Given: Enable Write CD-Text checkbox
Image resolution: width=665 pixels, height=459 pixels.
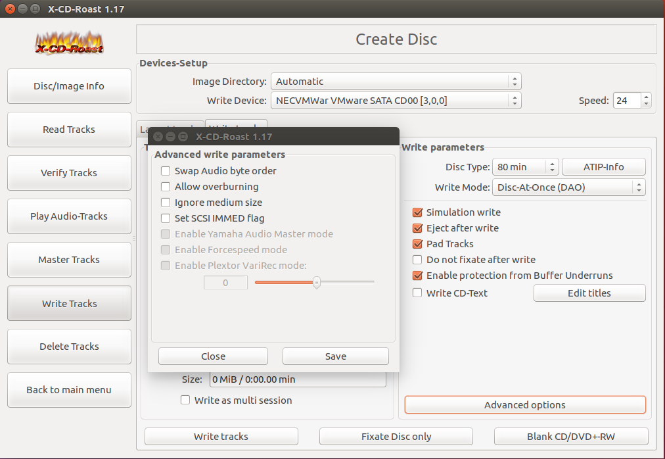Looking at the screenshot, I should 417,293.
